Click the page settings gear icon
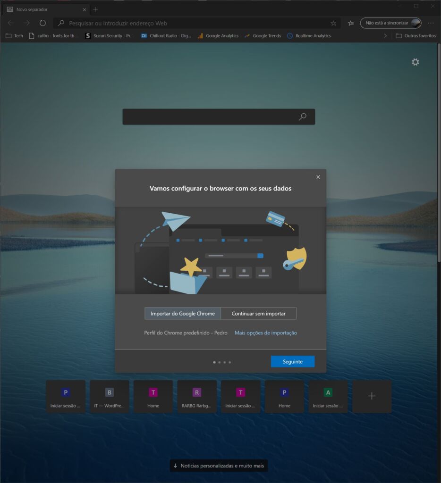Viewport: 441px width, 483px height. (415, 62)
